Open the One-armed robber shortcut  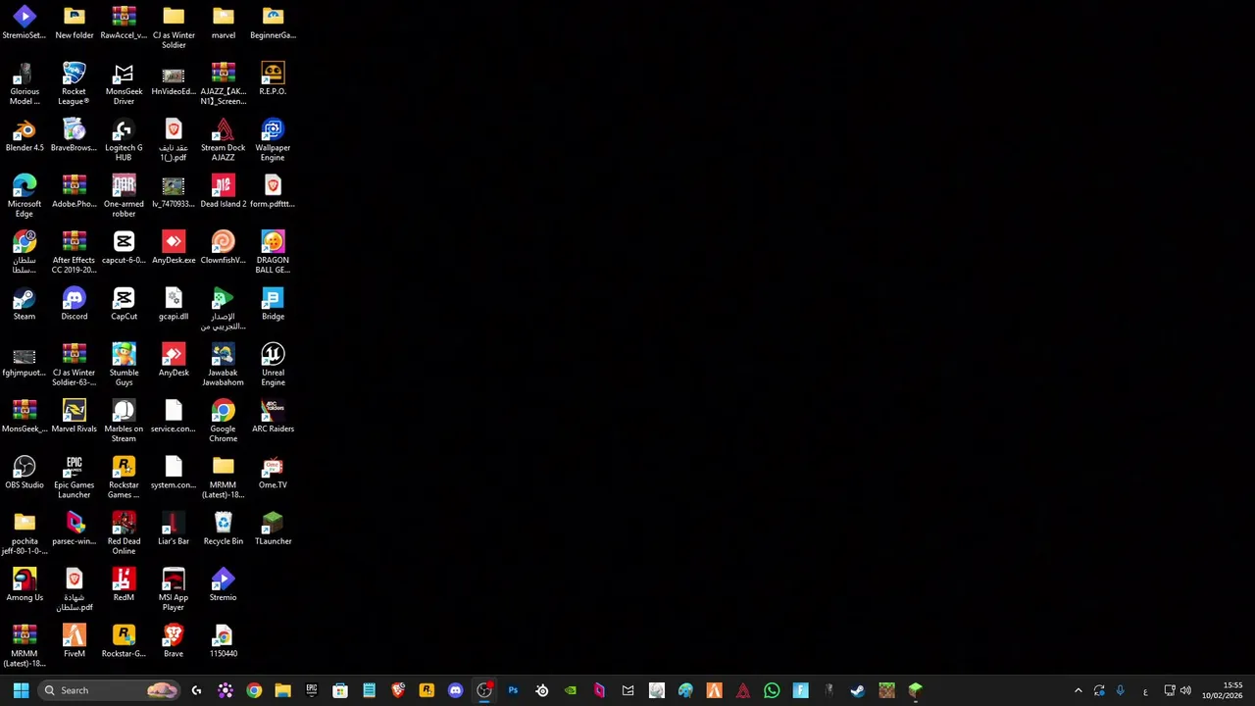124,196
